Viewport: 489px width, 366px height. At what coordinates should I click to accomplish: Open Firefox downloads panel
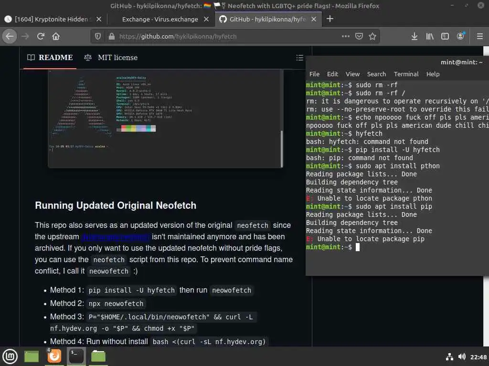coord(414,36)
